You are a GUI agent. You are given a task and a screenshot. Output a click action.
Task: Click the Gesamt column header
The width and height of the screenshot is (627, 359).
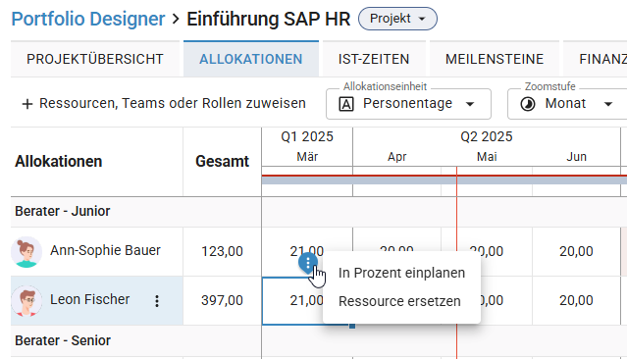point(222,162)
